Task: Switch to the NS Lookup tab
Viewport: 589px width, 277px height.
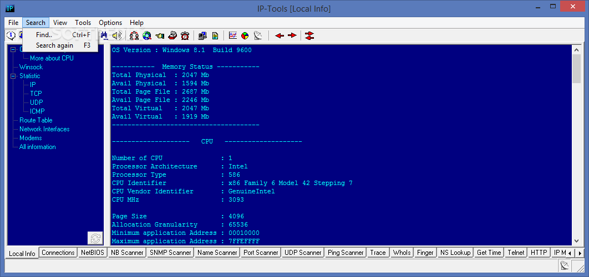Action: click(455, 253)
